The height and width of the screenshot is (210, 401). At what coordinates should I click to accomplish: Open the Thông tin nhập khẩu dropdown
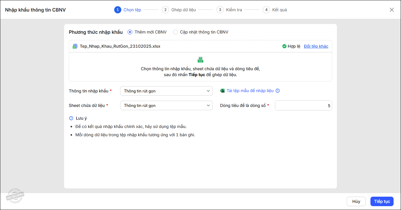pyautogui.click(x=166, y=91)
